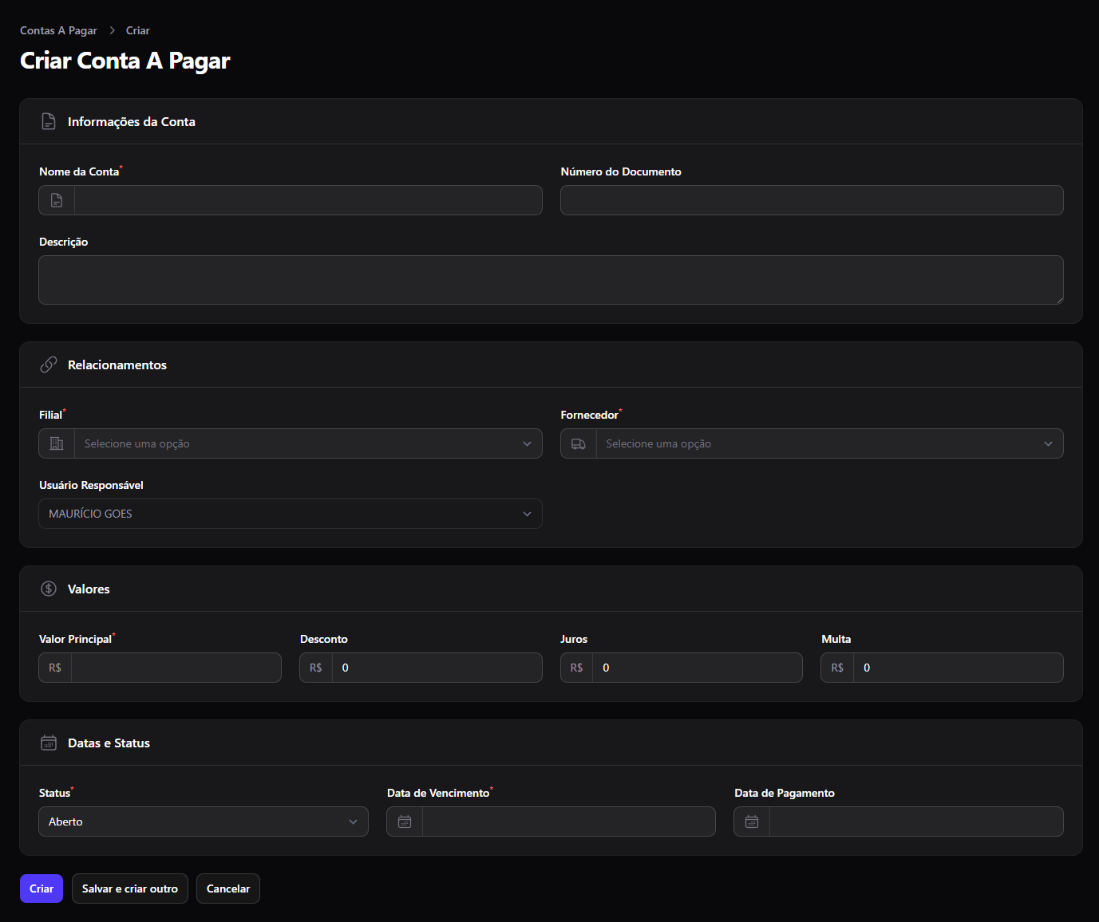Focus the Data de Pagamento input
Image resolution: width=1099 pixels, height=922 pixels.
point(916,822)
